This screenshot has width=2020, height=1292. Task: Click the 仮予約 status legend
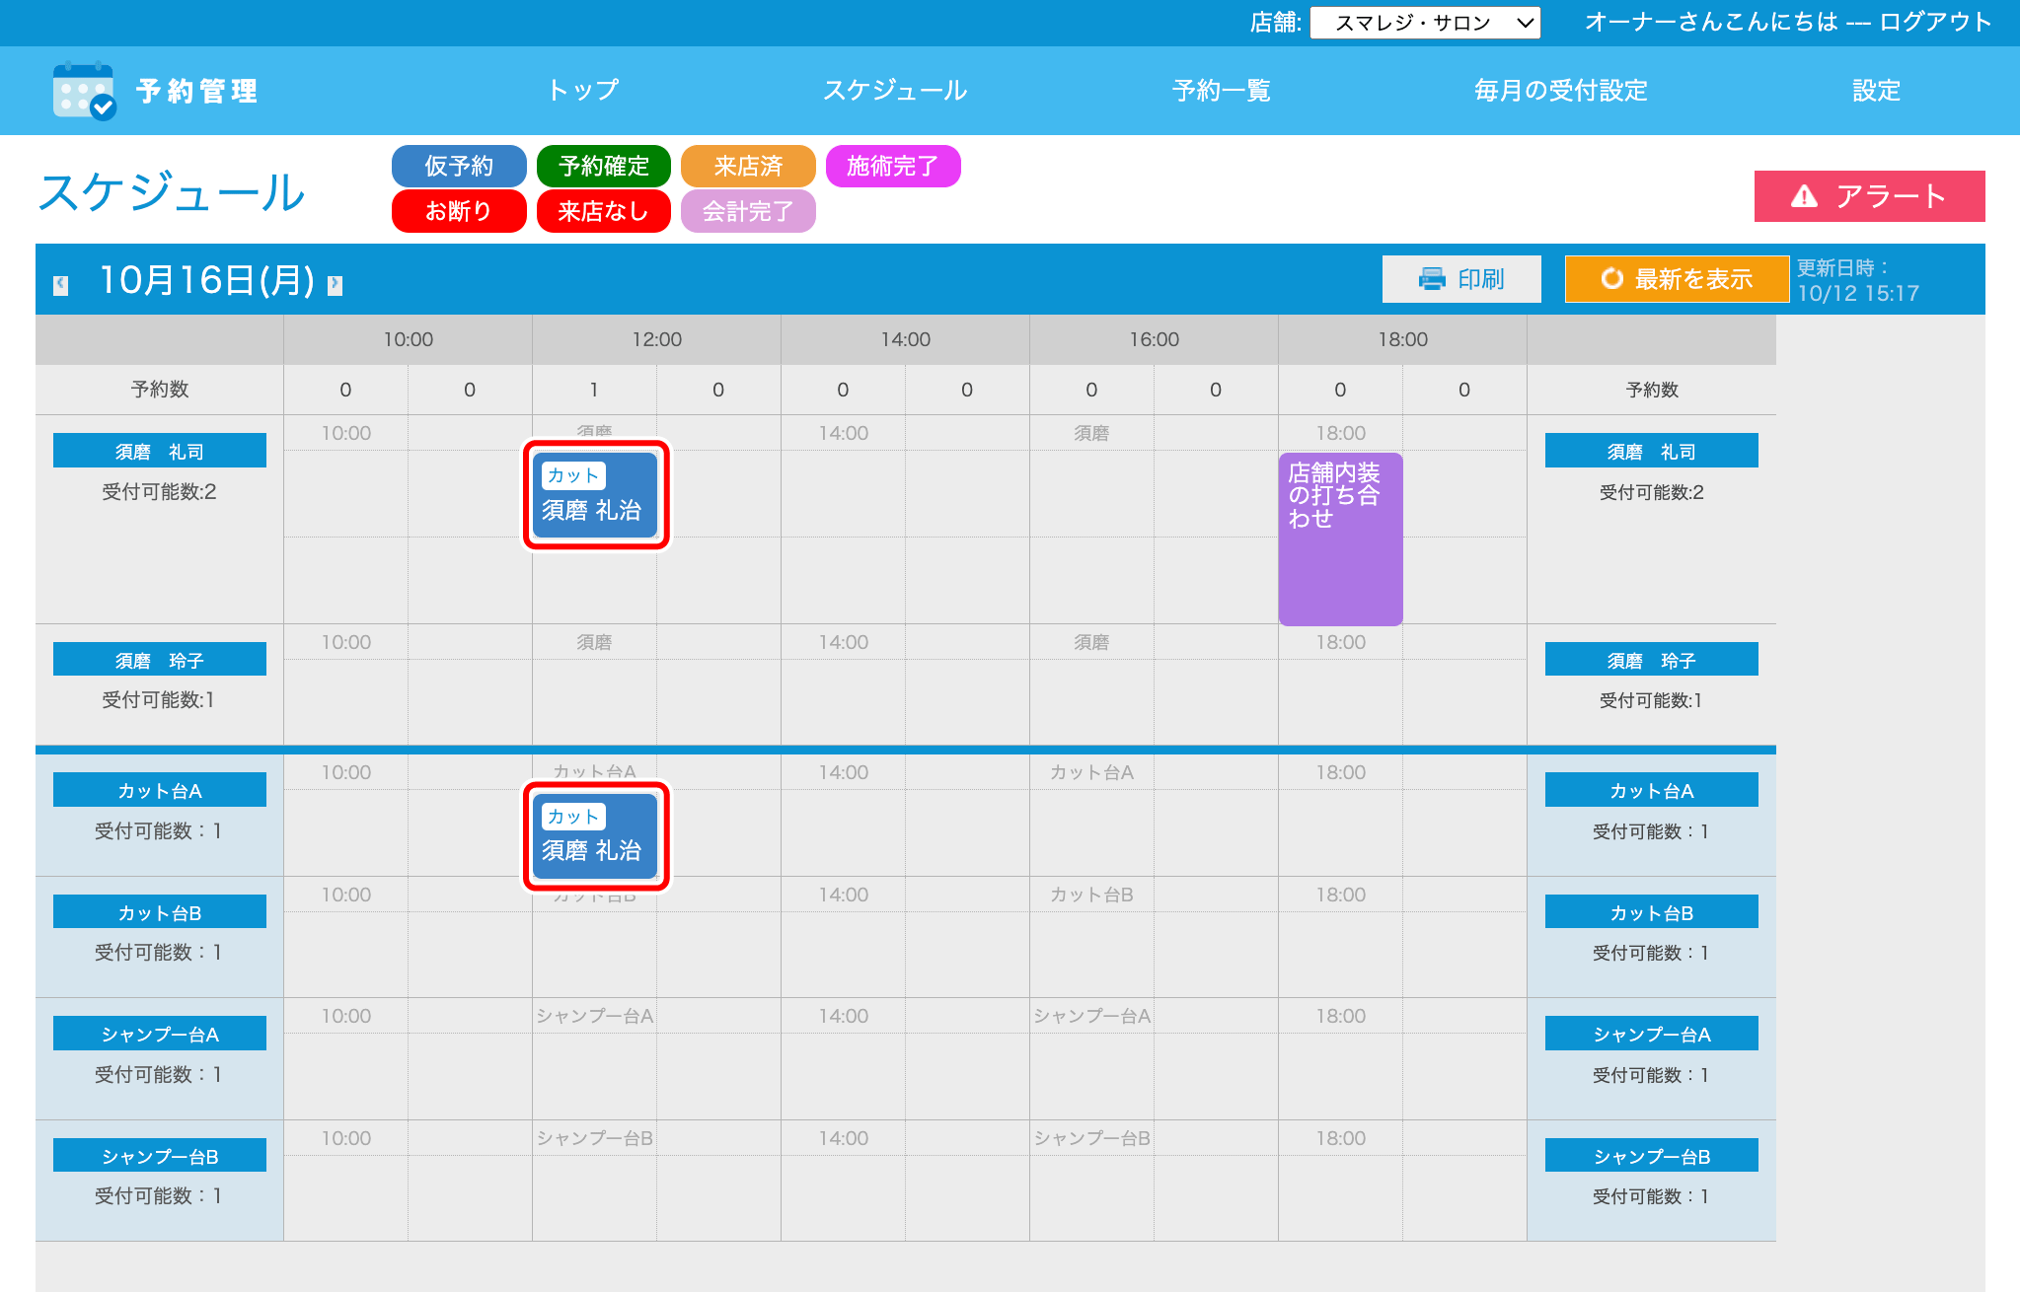coord(459,166)
